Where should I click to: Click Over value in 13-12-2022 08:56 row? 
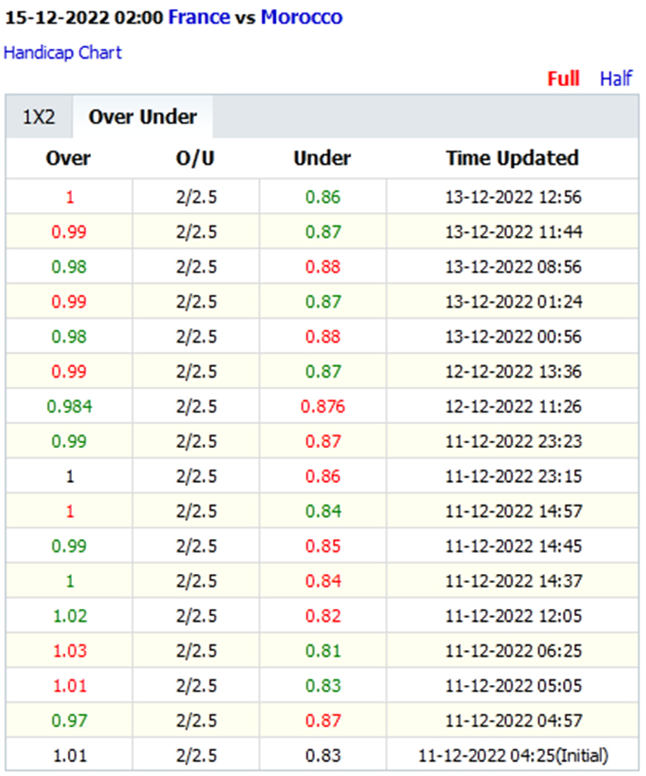70,267
